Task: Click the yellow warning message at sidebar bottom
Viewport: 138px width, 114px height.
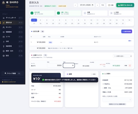Action: (9, 82)
